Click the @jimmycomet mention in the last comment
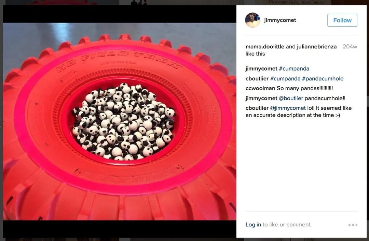Image resolution: width=369 pixels, height=241 pixels. (x=288, y=108)
